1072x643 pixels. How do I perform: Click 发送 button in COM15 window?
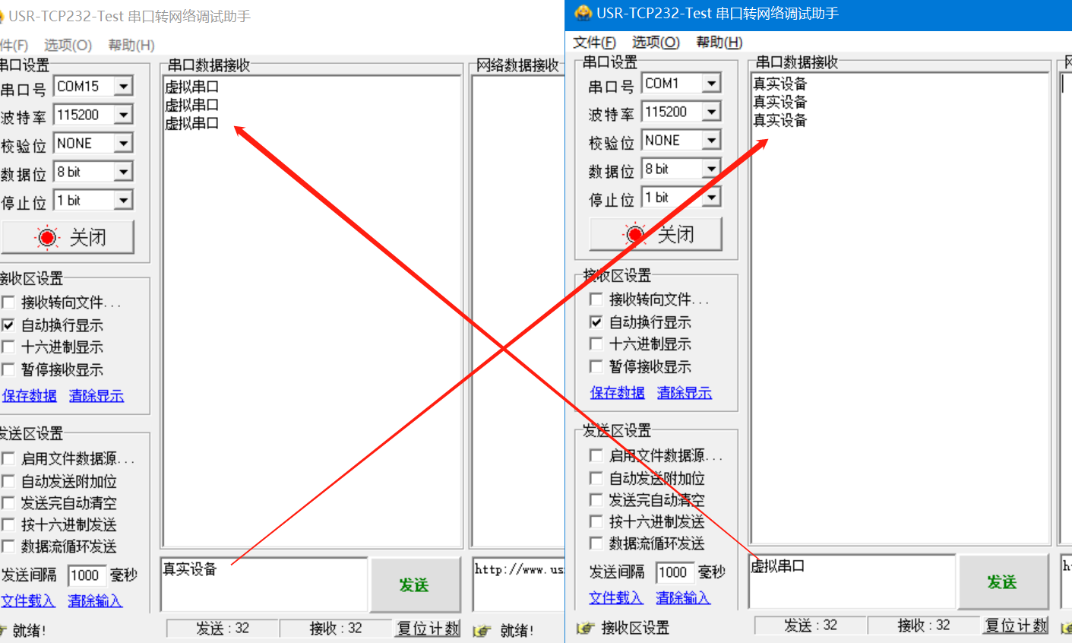pos(415,584)
